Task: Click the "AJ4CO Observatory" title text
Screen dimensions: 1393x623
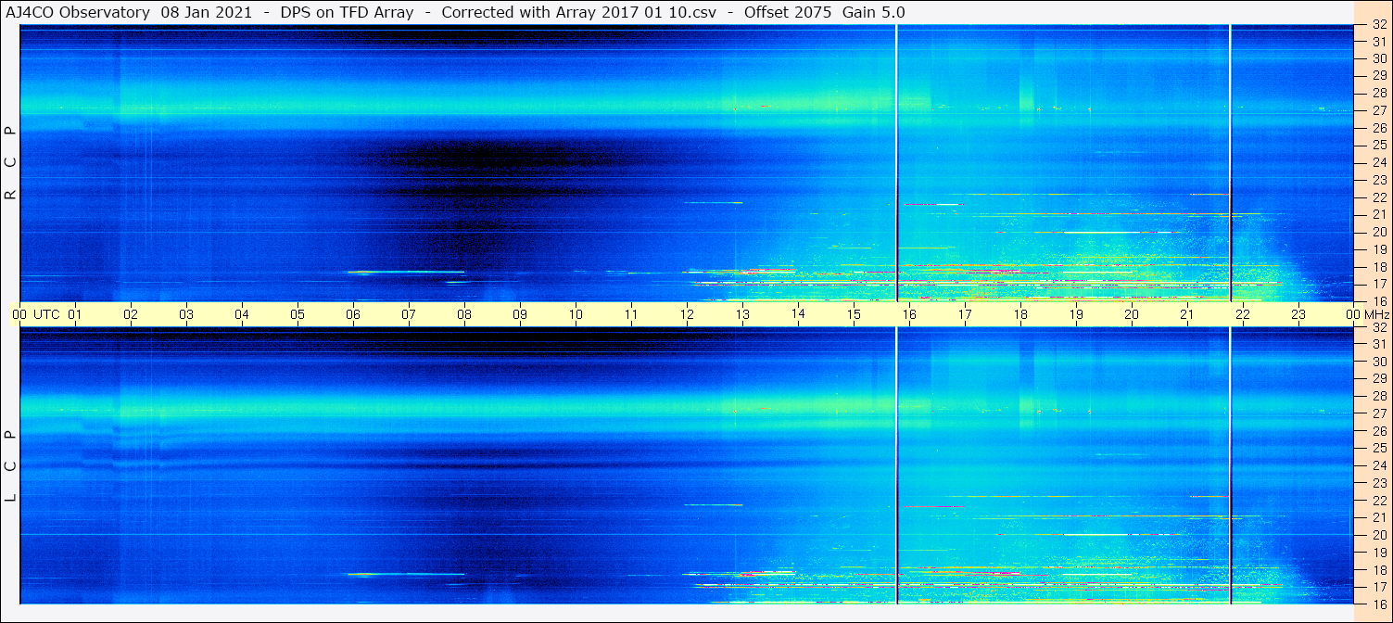Action: pos(78,12)
